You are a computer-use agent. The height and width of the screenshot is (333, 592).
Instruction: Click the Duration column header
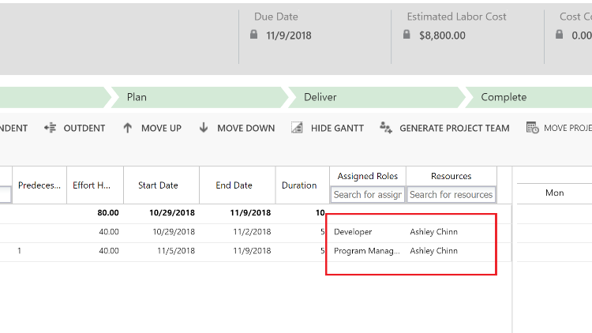click(299, 185)
